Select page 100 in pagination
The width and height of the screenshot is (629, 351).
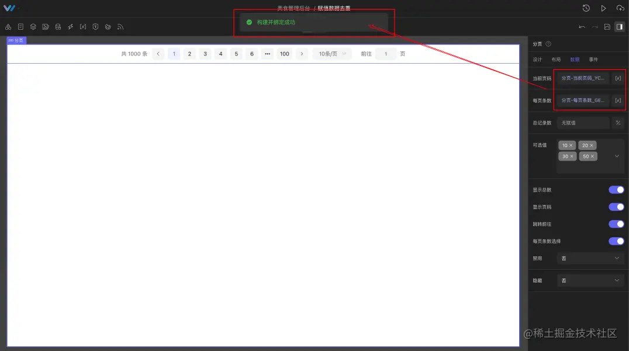click(285, 54)
